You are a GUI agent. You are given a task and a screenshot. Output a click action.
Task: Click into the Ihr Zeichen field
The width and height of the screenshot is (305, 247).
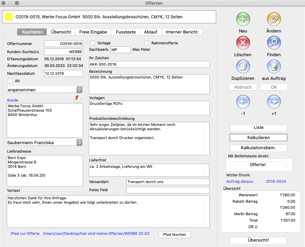coord(149,64)
